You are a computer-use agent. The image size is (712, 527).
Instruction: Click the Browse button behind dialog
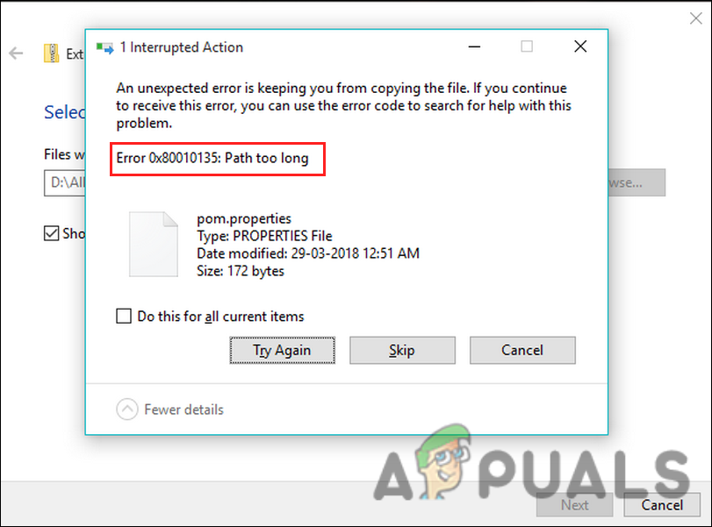point(636,182)
